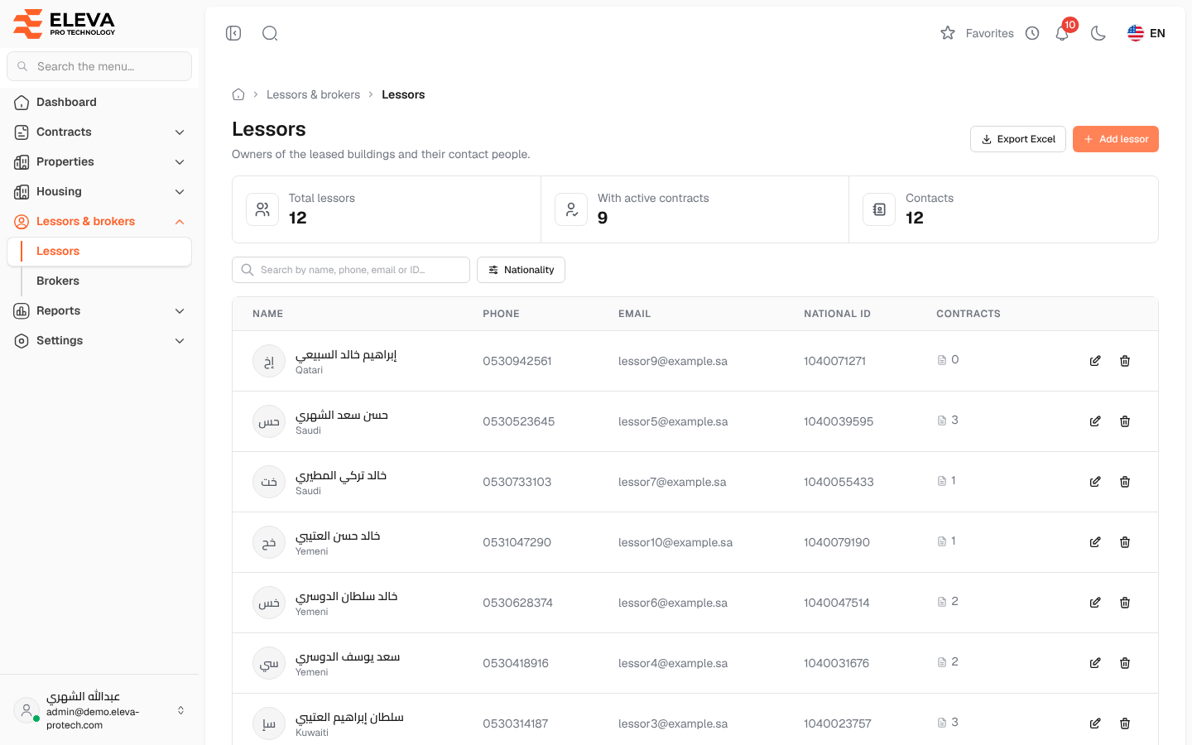Select national ID 1040023757
The width and height of the screenshot is (1192, 745).
[838, 723]
